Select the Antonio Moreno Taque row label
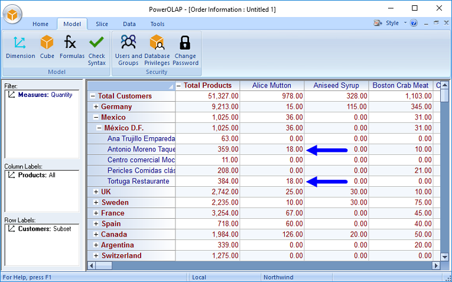This screenshot has width=452, height=282. tap(131, 150)
